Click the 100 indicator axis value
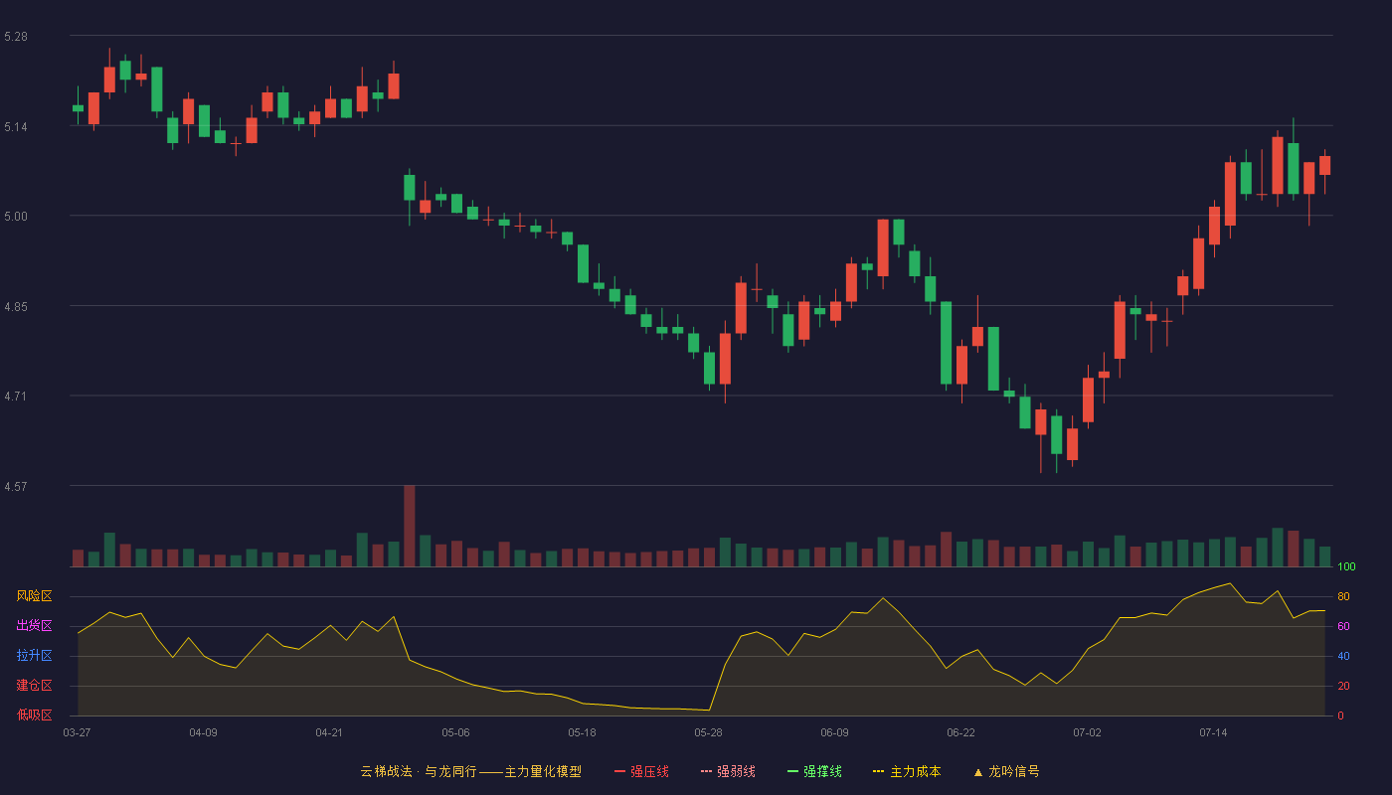 pyautogui.click(x=1346, y=567)
